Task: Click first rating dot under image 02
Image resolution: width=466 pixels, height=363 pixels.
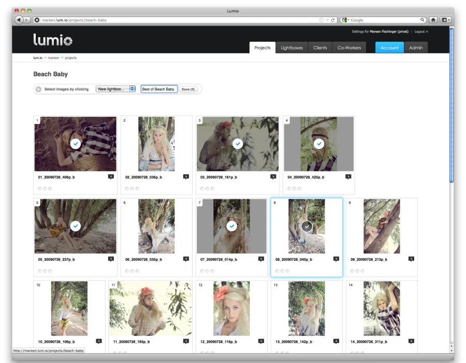Action: pos(126,188)
